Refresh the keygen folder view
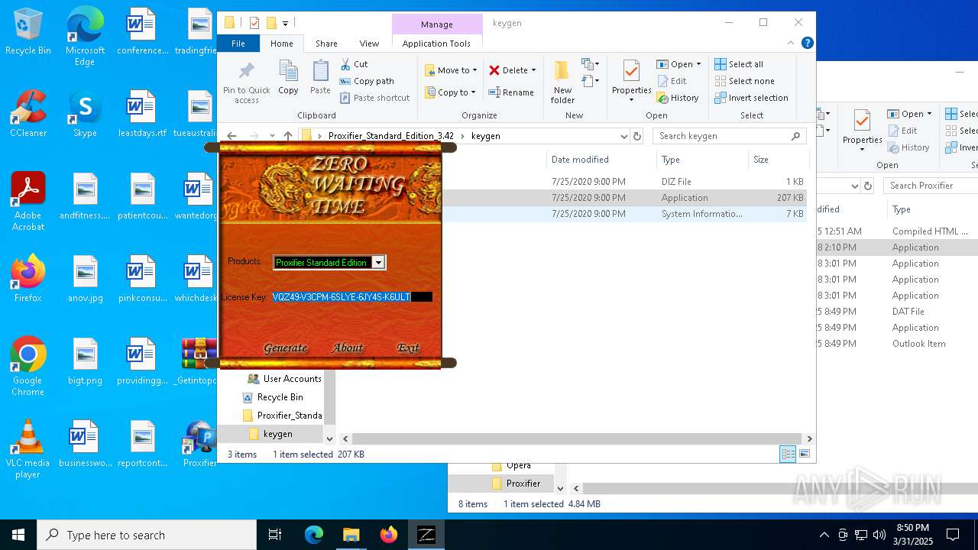The image size is (978, 550). pyautogui.click(x=637, y=136)
